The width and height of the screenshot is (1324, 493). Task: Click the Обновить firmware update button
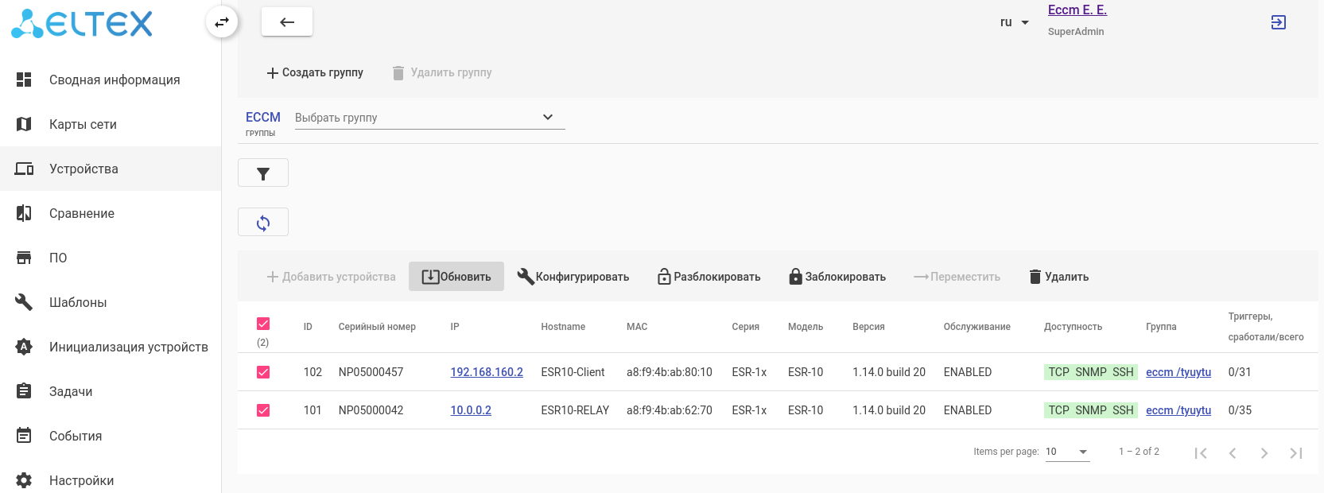(x=456, y=277)
